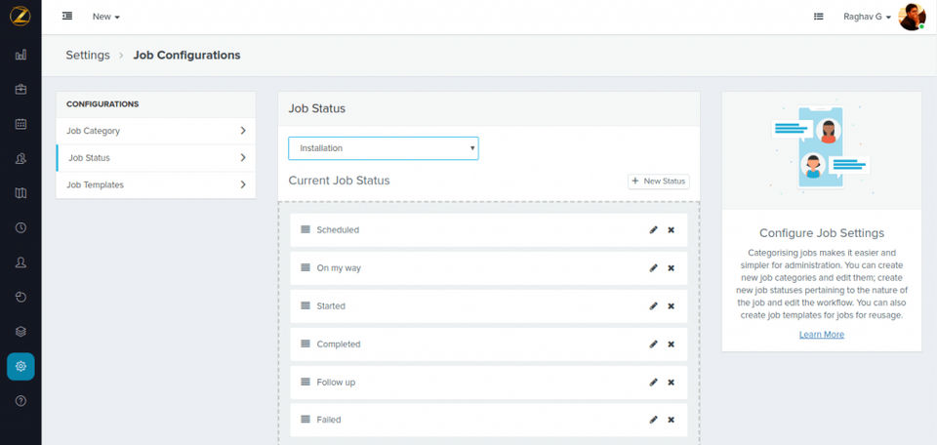Open Job Templates configuration

point(156,184)
